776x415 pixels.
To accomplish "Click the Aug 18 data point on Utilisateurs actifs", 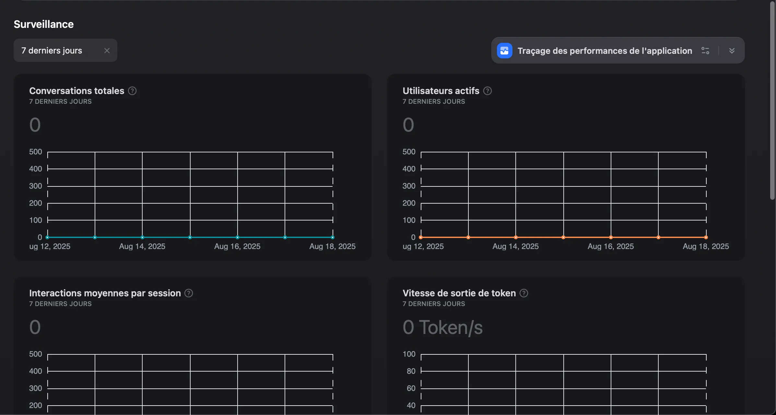I will click(x=706, y=237).
